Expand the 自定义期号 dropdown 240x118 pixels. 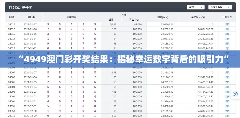(x=220, y=7)
